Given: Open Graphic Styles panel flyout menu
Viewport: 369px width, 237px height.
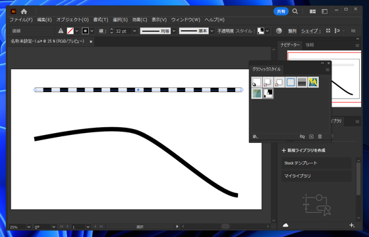Looking at the screenshot, I should point(327,70).
